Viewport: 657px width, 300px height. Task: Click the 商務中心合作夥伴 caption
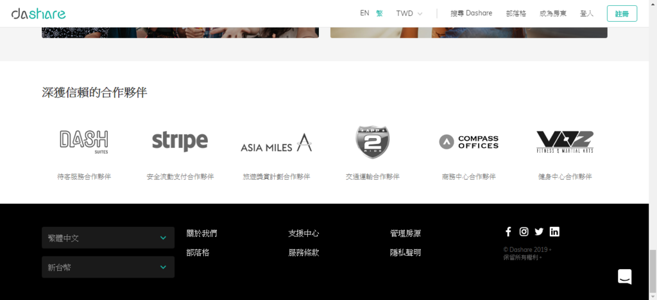pos(468,177)
